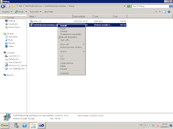Open Desktop in the navigation pane

[x=12, y=21]
